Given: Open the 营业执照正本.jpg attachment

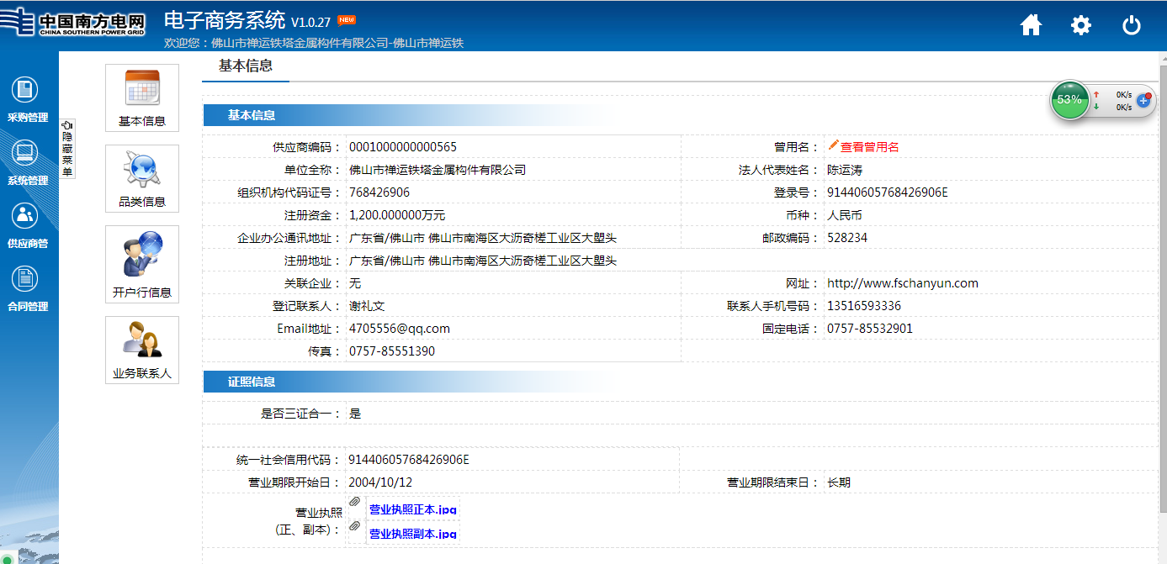Looking at the screenshot, I should pos(413,509).
